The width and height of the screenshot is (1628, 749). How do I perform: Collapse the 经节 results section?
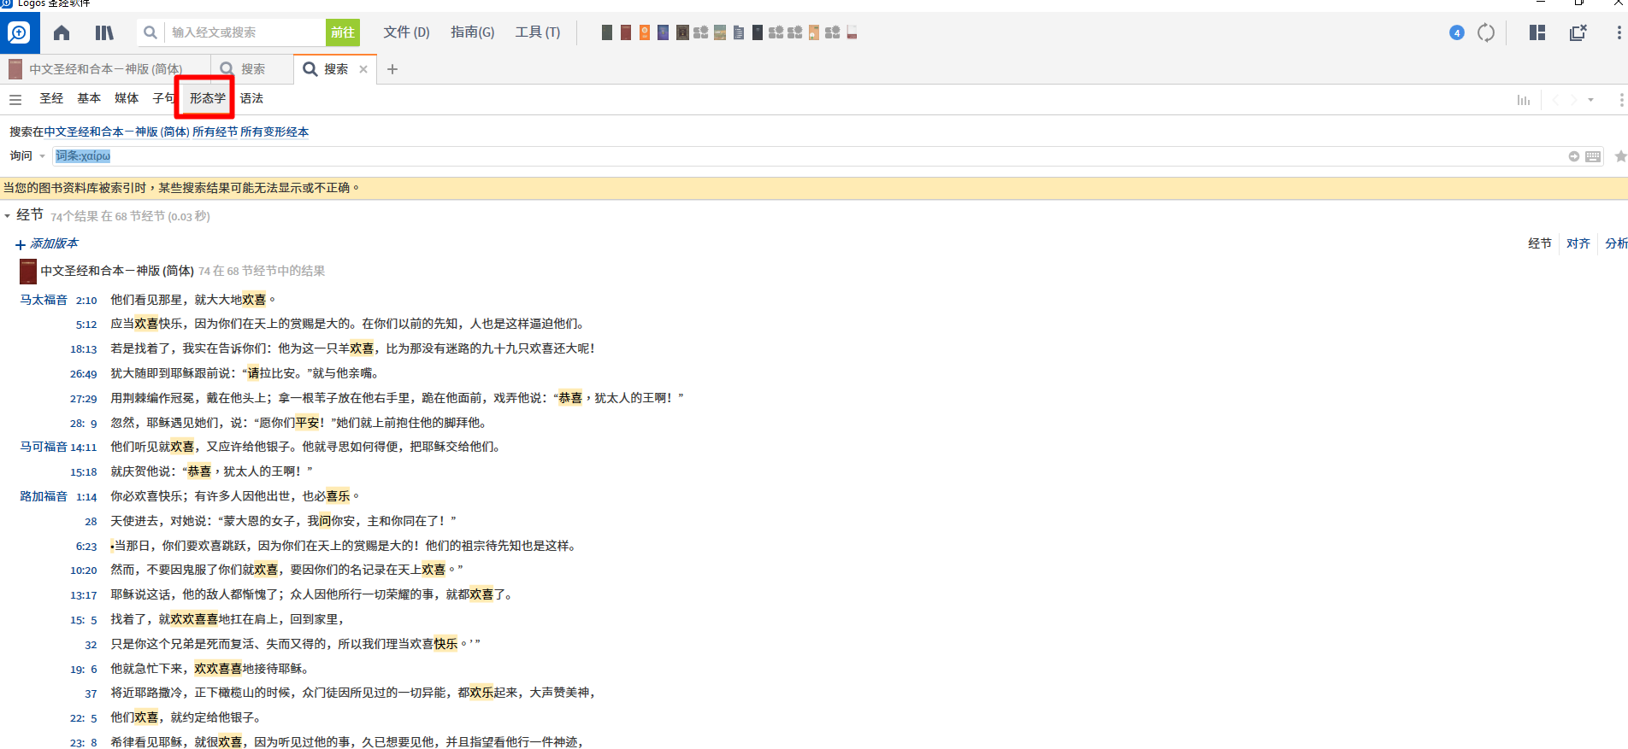tap(8, 216)
